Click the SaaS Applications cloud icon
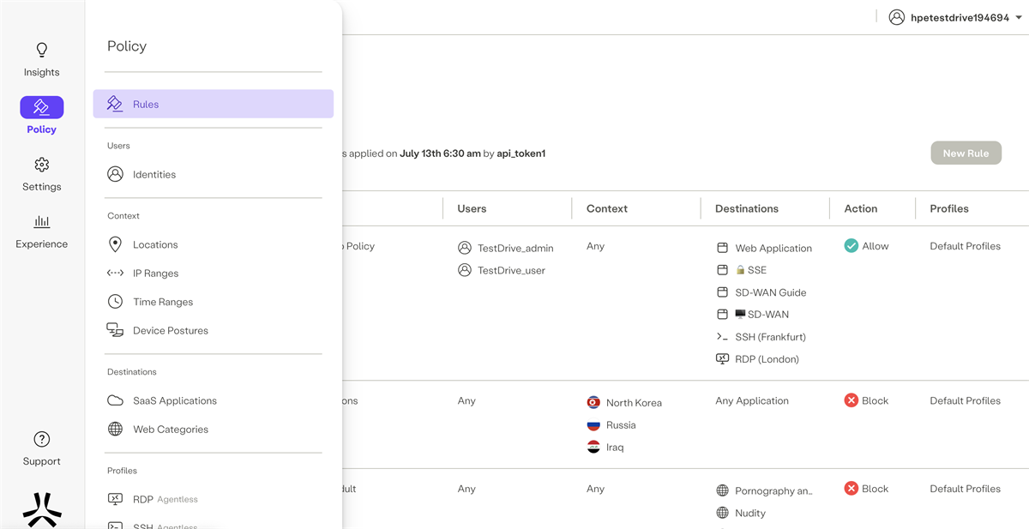 [115, 400]
